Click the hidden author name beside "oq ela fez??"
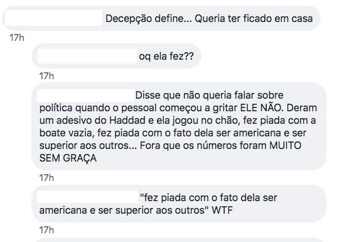Viewport: 354px width, 242px height. [x=87, y=56]
